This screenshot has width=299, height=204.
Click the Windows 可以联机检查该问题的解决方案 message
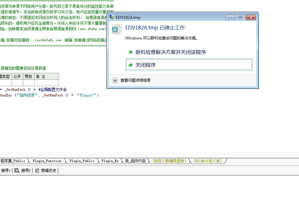162,38
